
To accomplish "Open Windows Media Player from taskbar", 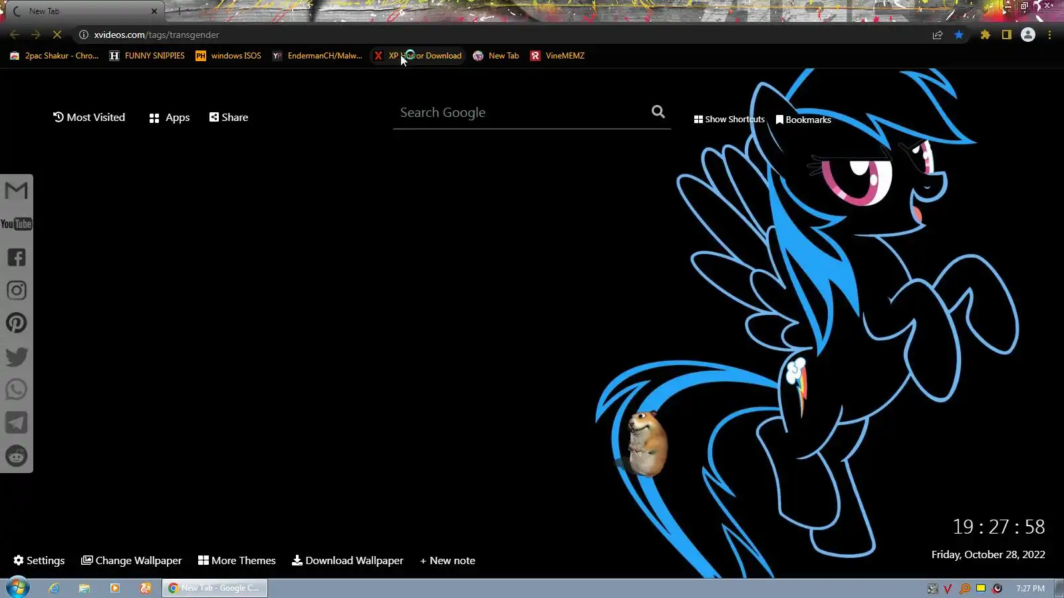I will click(115, 588).
